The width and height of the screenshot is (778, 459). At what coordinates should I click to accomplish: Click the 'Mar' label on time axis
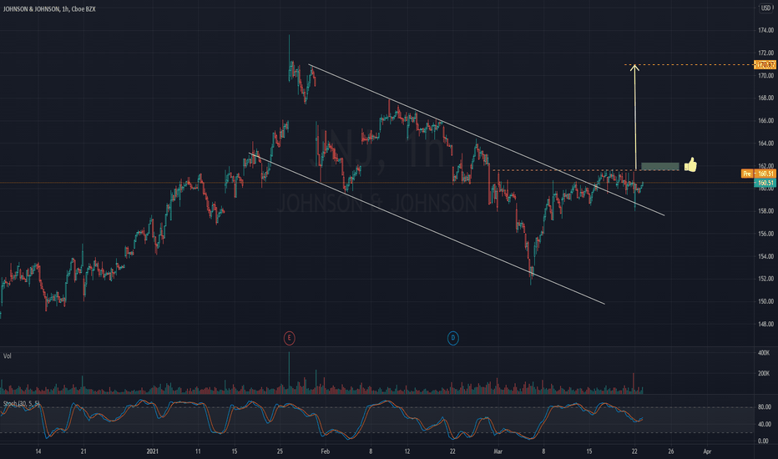point(498,451)
